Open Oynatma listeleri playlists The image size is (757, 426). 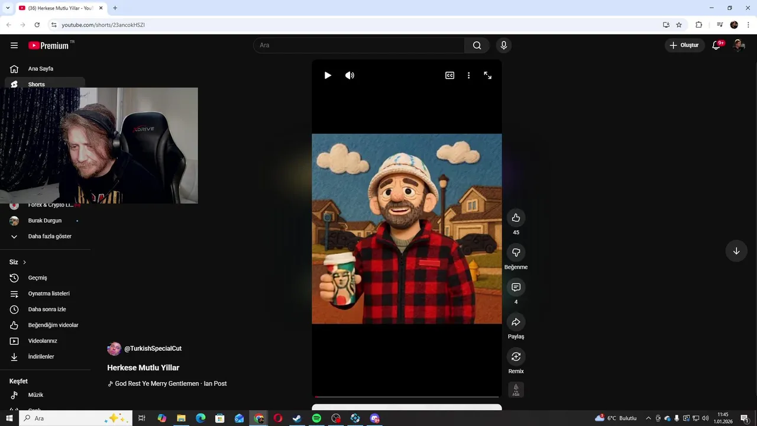coord(45,294)
